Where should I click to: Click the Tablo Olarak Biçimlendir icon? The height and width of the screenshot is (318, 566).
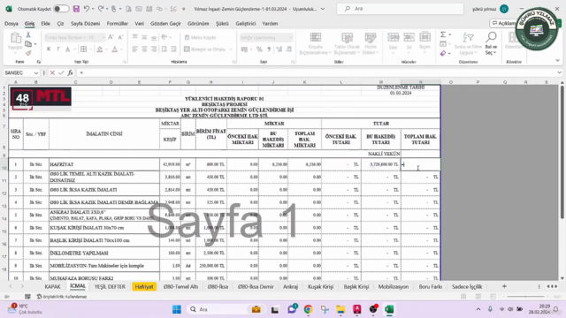[347, 38]
